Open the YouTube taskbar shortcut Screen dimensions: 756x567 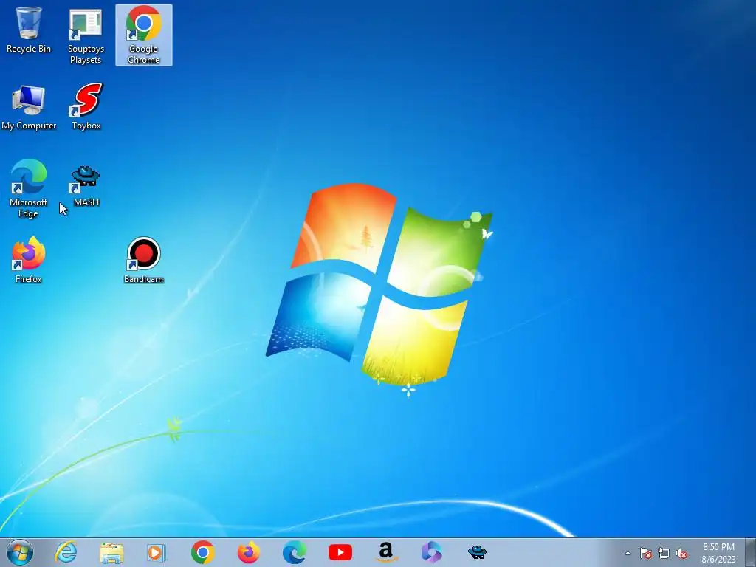[340, 552]
